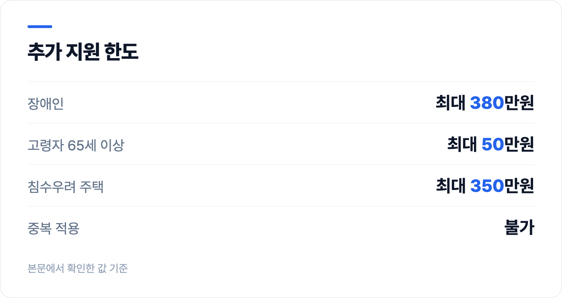Click the 본문에서 확인한 값 기준 footnote

78,268
